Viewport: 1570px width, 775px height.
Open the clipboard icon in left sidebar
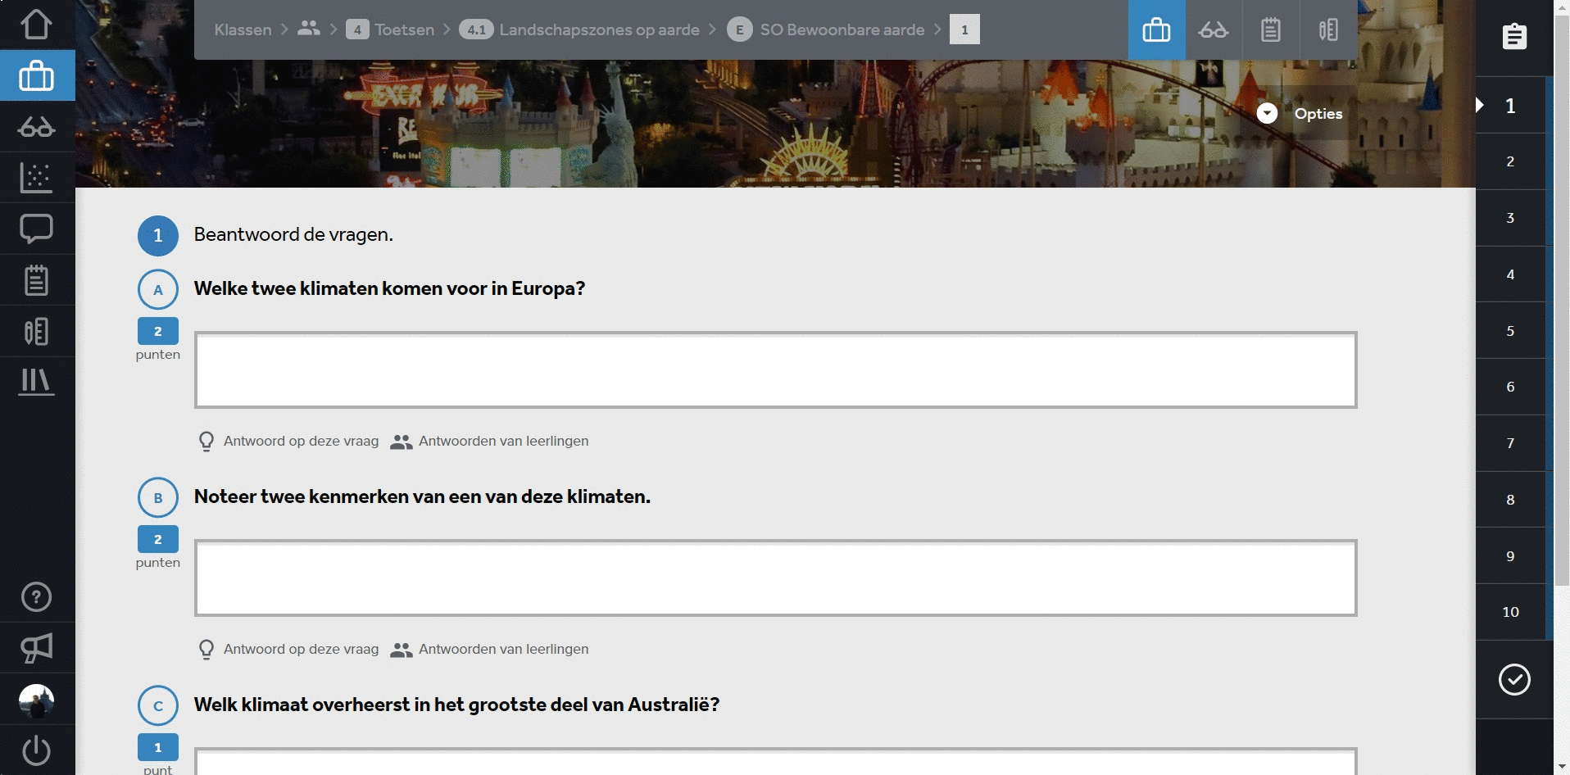37,280
